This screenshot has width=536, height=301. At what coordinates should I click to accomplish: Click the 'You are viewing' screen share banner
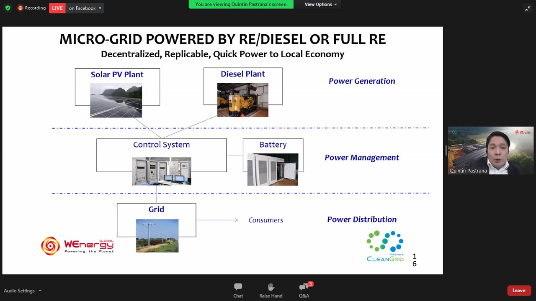point(241,4)
